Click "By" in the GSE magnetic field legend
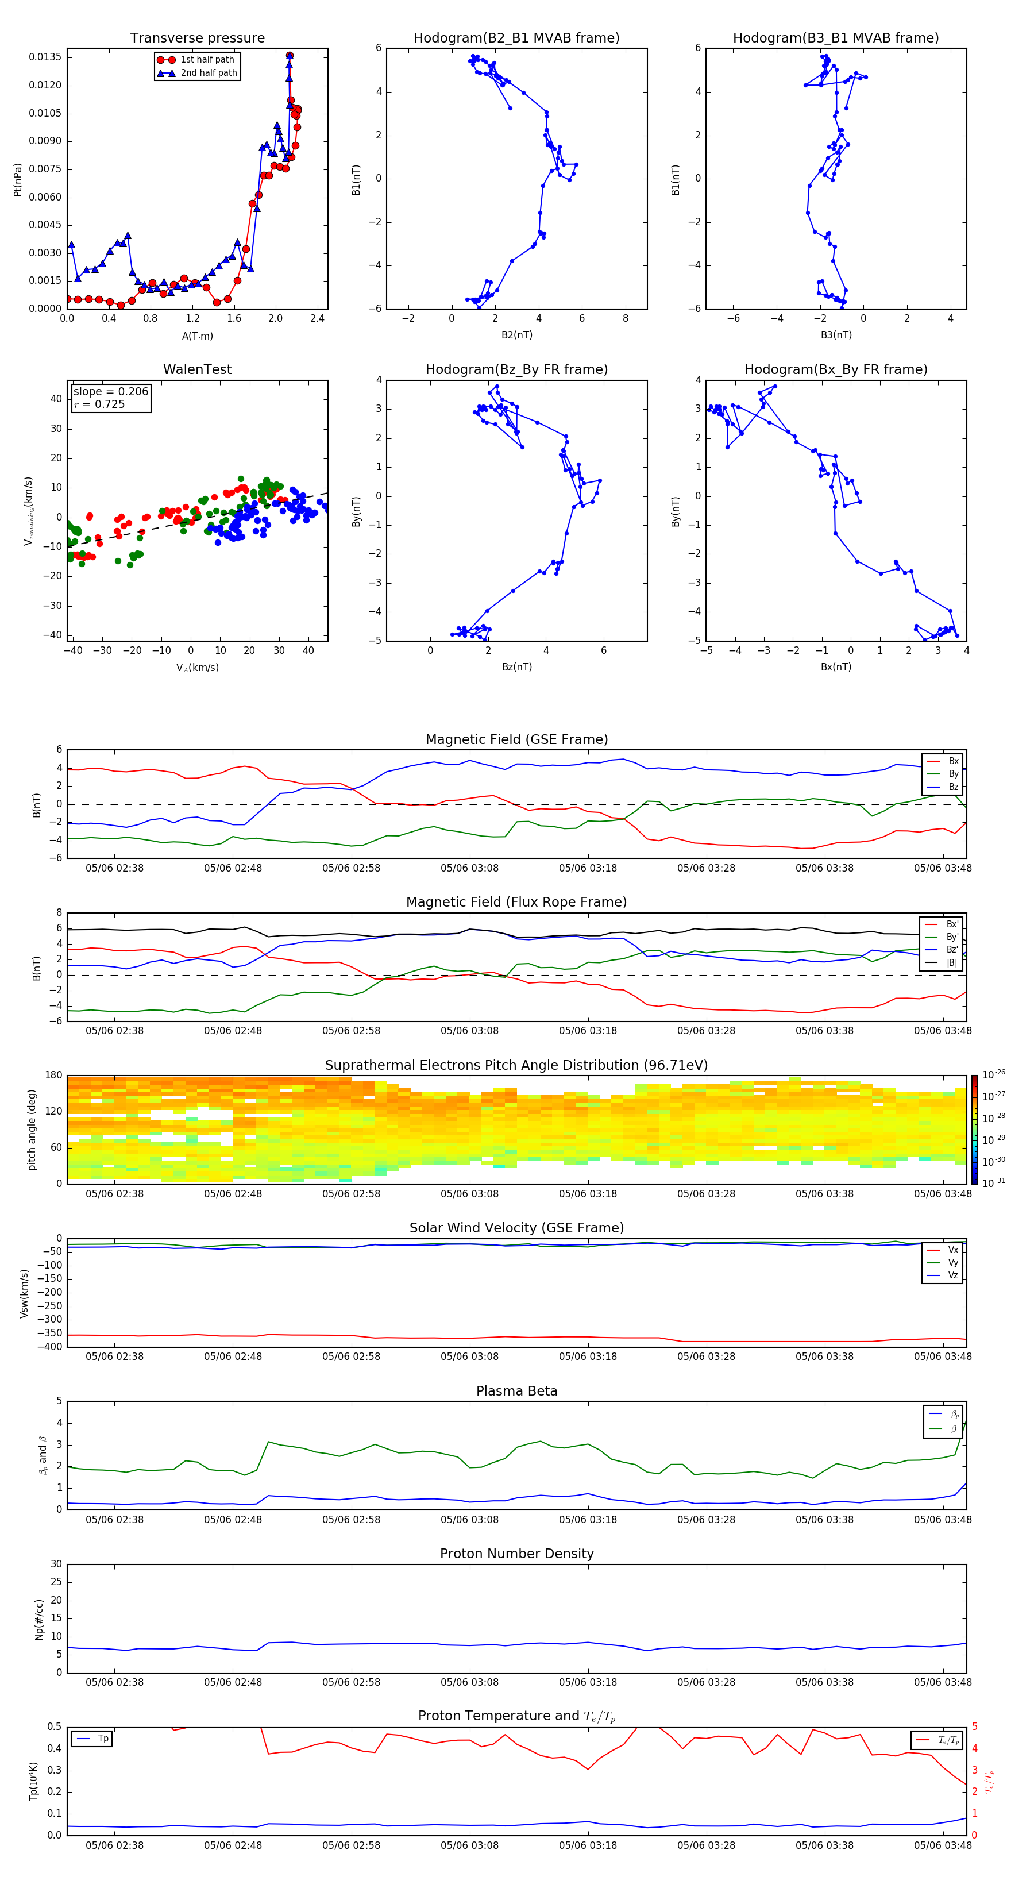The image size is (1034, 1896). (x=954, y=773)
